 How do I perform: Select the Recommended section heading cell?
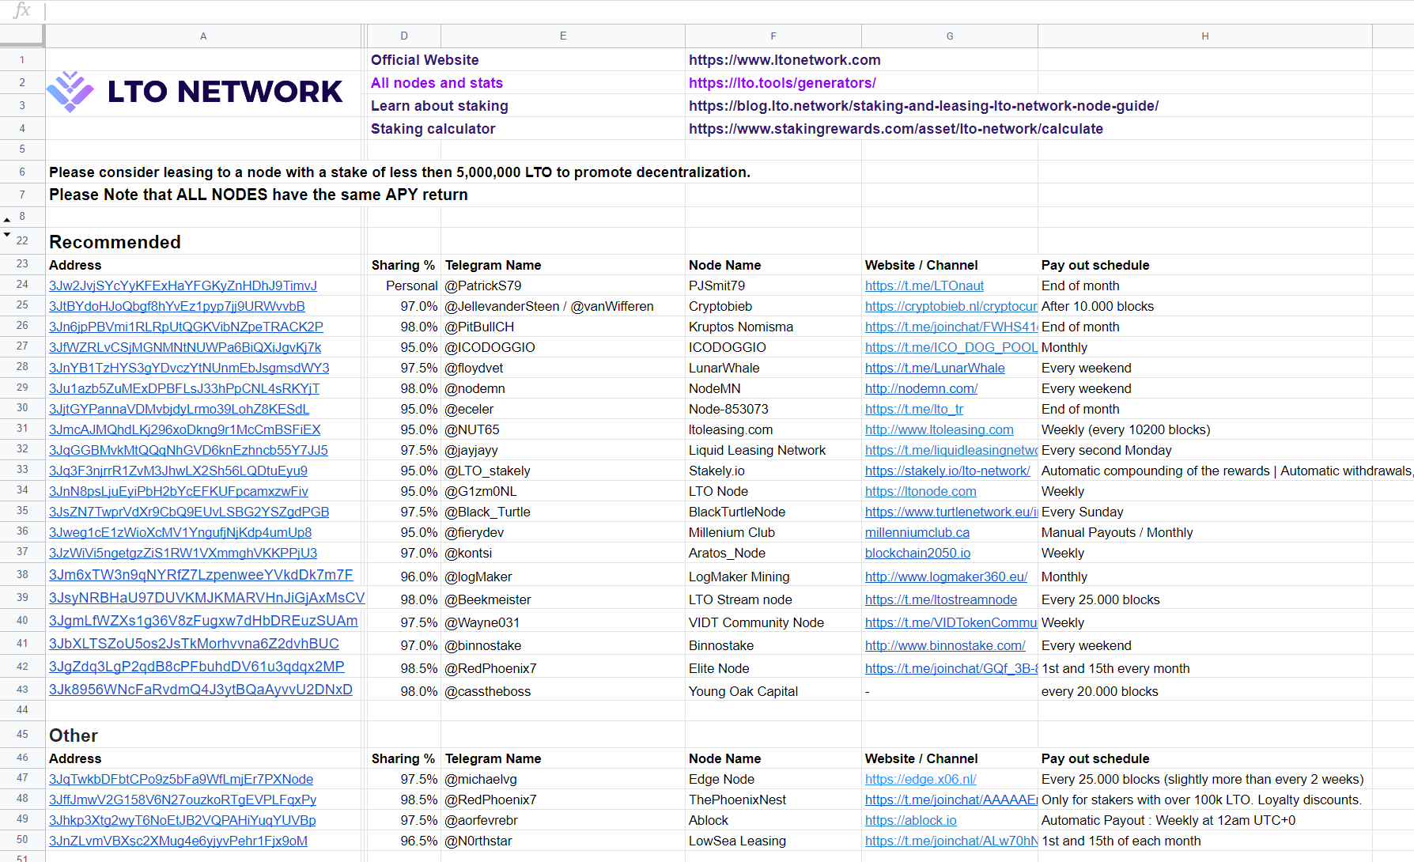point(203,242)
